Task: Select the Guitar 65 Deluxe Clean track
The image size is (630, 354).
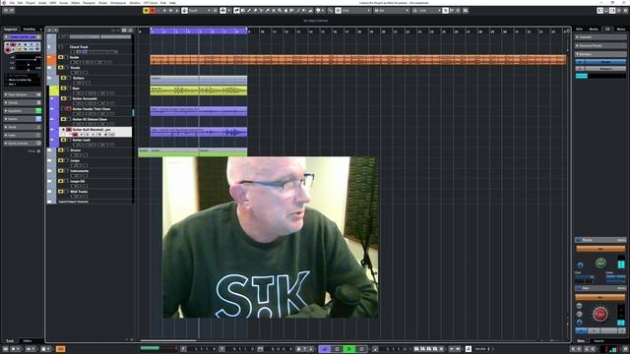Action: coord(90,119)
